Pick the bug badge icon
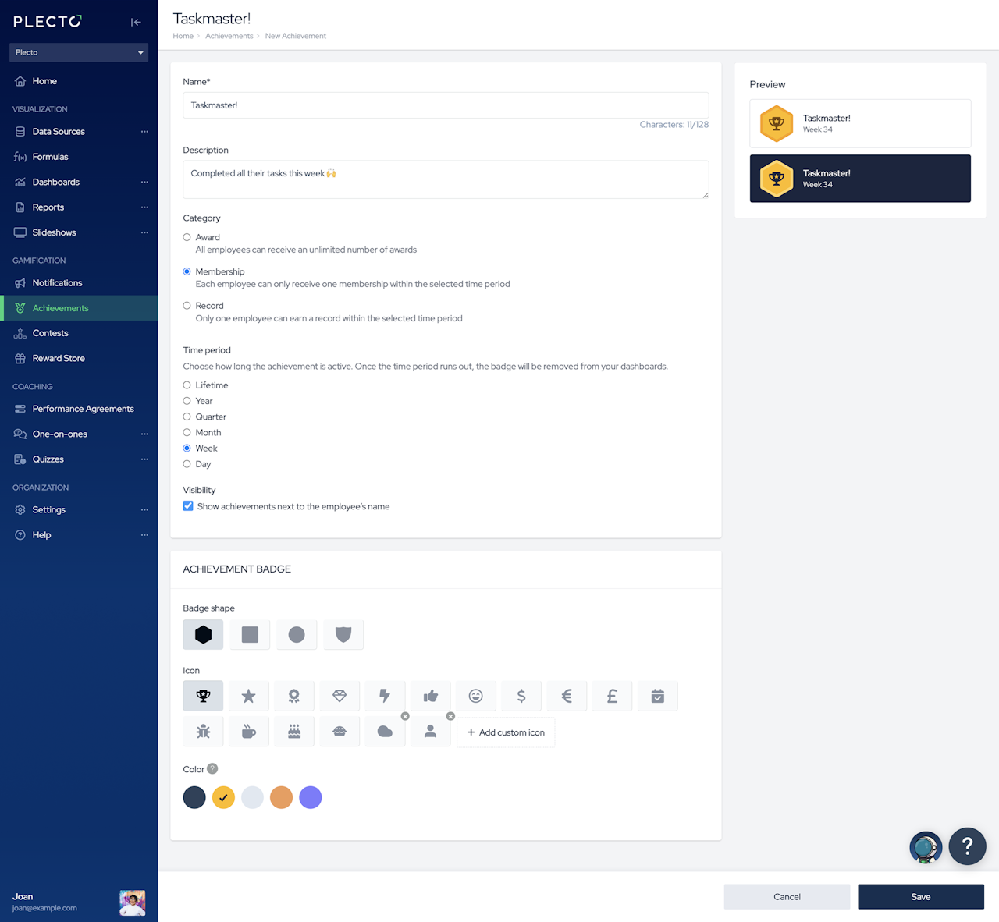The height and width of the screenshot is (922, 999). point(203,732)
